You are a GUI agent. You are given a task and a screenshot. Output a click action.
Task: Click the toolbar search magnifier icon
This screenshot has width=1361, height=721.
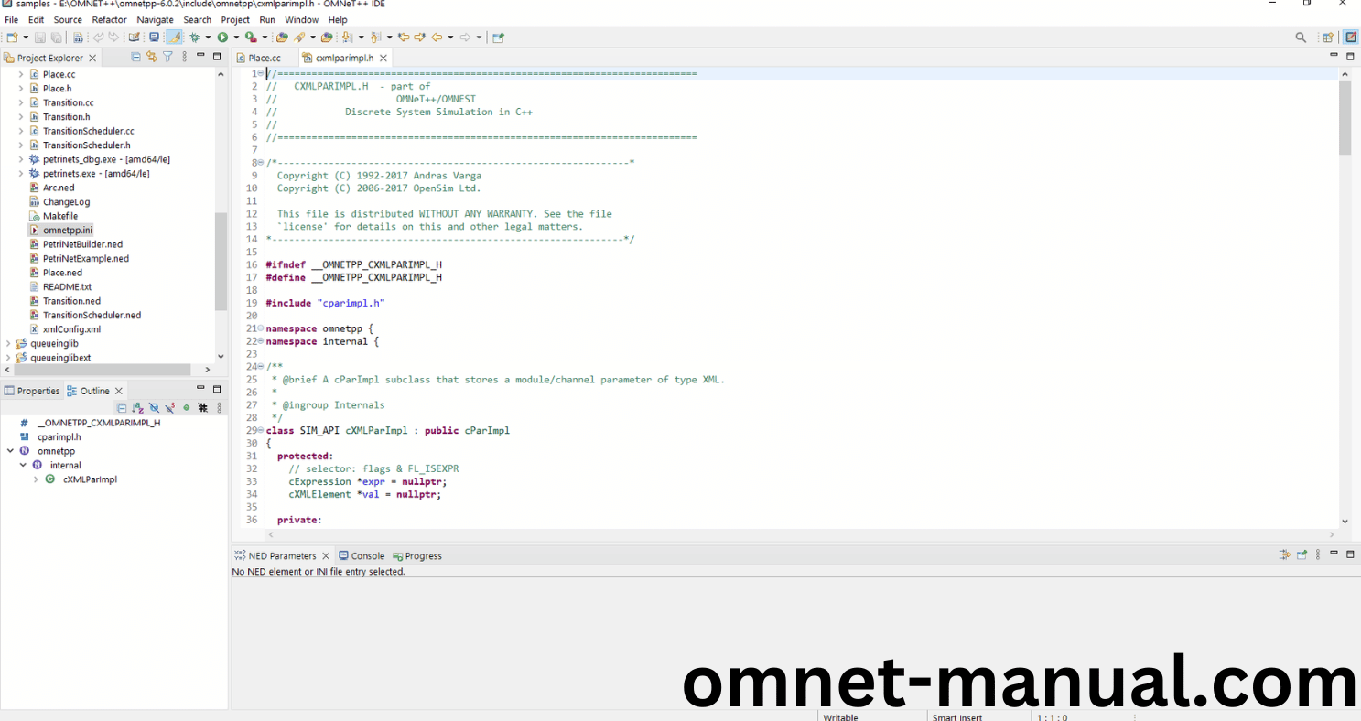click(1301, 38)
